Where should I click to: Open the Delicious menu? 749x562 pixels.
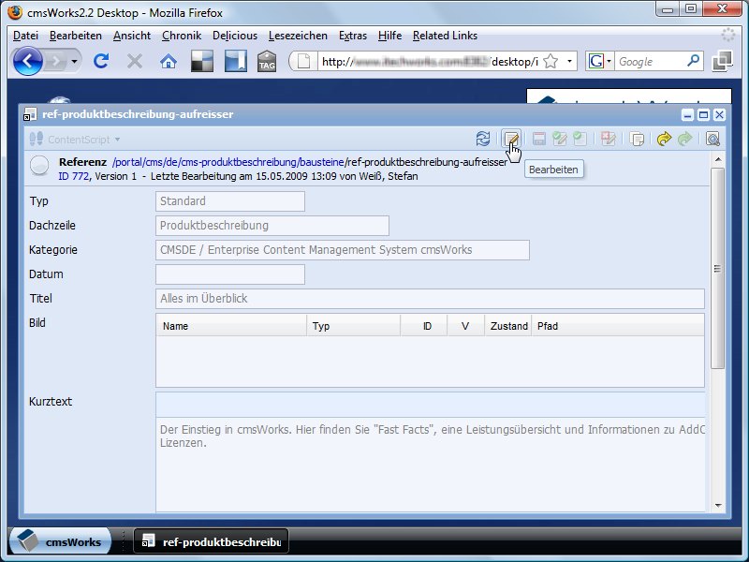(235, 36)
